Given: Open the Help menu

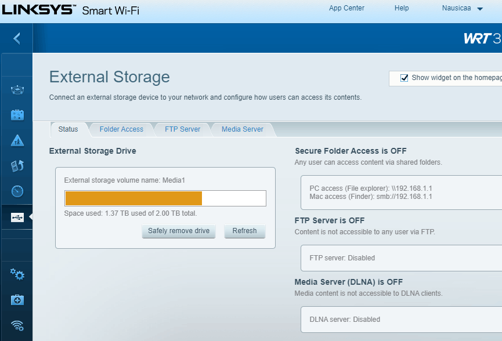Looking at the screenshot, I should tap(402, 8).
